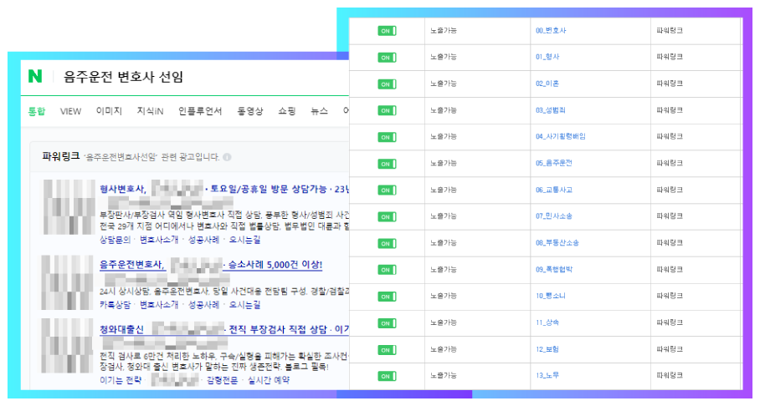Screen dimensions: 760x406
Task: Switch to the VIEW tab
Action: [x=70, y=111]
